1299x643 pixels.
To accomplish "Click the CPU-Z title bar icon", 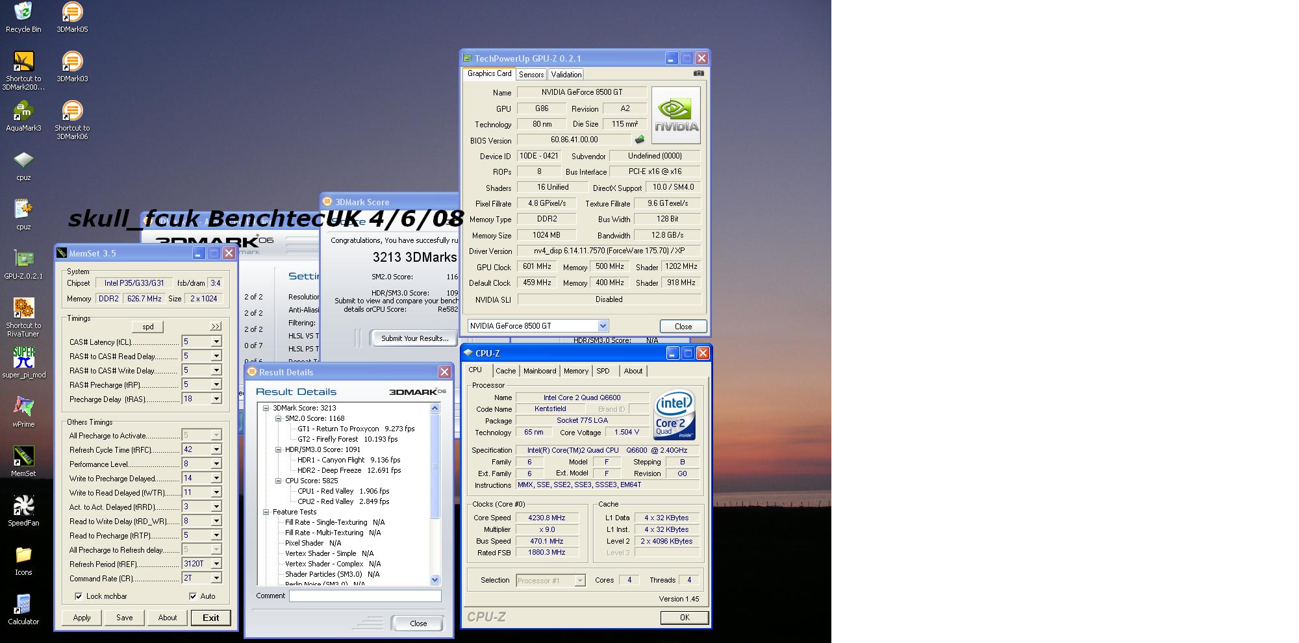I will tap(468, 353).
